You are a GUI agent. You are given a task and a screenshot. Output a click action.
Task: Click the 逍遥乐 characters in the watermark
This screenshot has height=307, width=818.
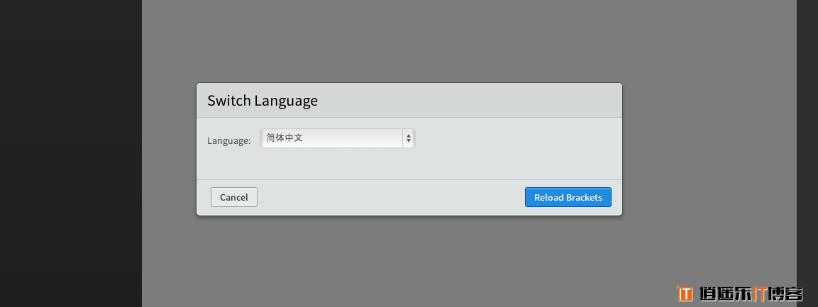click(x=724, y=294)
